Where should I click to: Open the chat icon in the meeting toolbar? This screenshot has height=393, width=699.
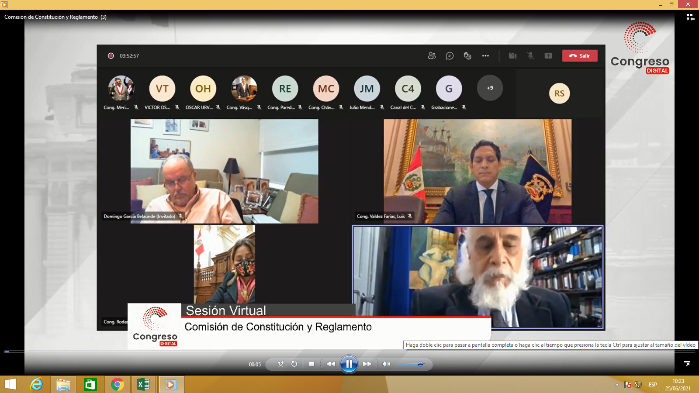pyautogui.click(x=450, y=56)
